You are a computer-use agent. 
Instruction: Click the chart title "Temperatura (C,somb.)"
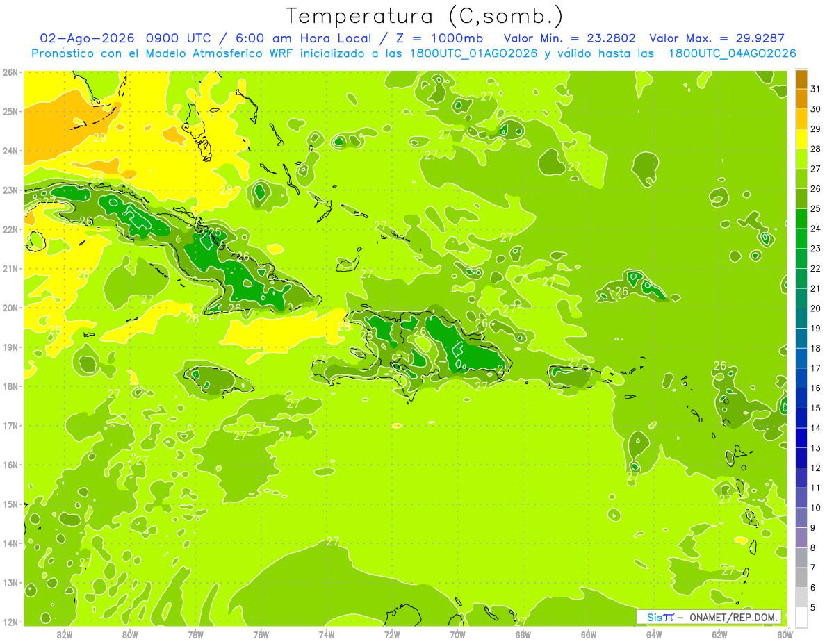[x=424, y=16]
